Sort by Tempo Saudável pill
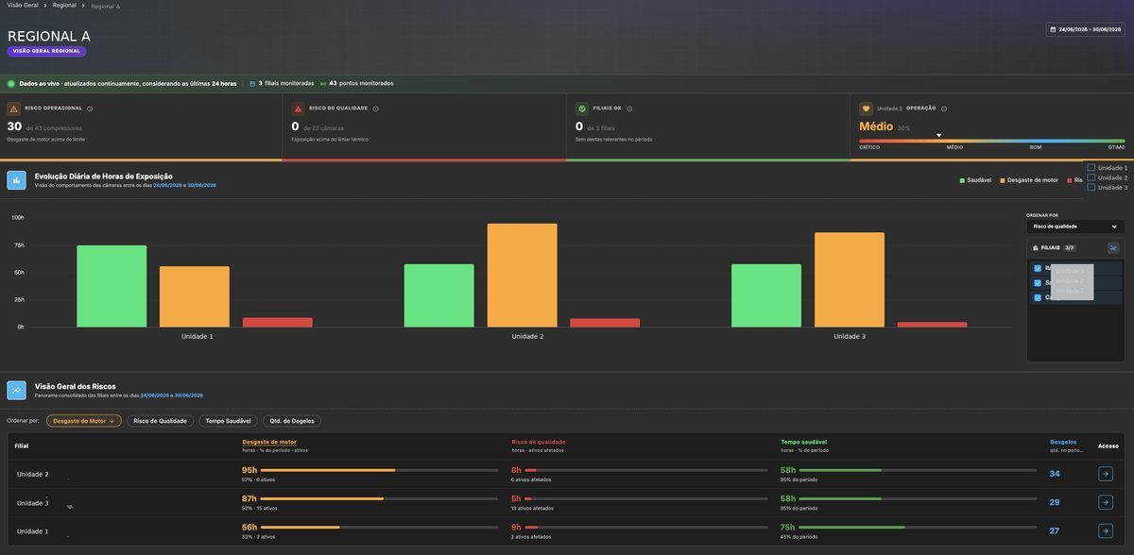This screenshot has width=1134, height=555. pos(228,421)
